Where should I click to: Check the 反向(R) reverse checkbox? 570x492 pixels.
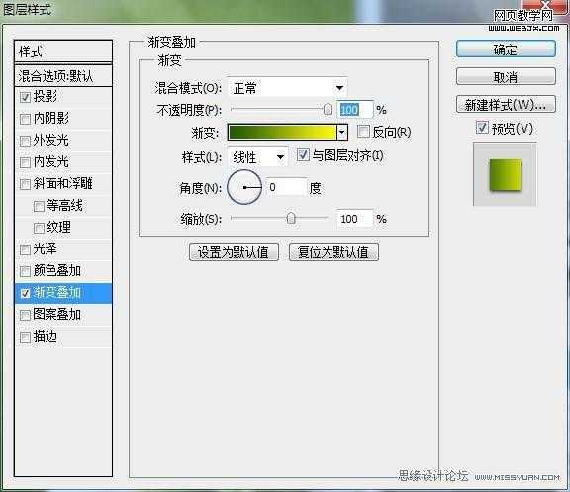363,132
